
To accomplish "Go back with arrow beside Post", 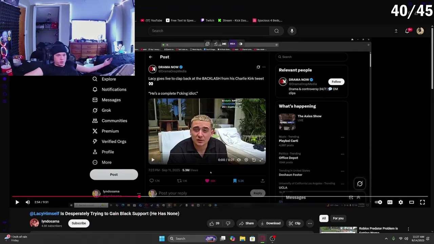I will tap(151, 57).
